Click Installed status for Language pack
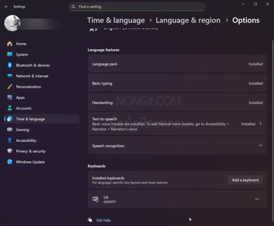 (x=256, y=64)
